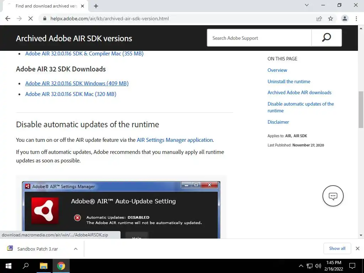Open Chrome three-dot menu
364x273 pixels.
[356, 18]
